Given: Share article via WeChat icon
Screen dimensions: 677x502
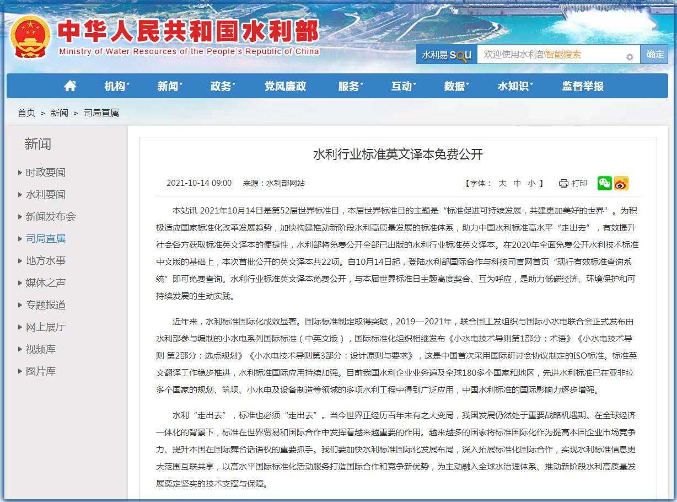Looking at the screenshot, I should (605, 183).
